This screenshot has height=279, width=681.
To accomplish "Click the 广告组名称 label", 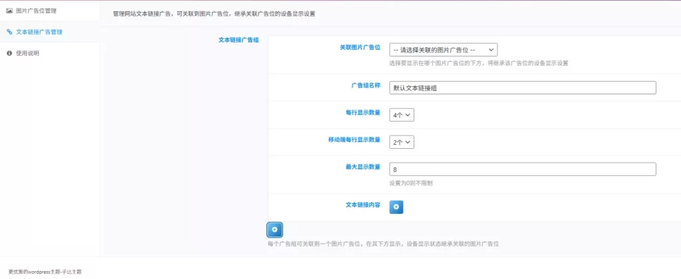I will point(366,86).
